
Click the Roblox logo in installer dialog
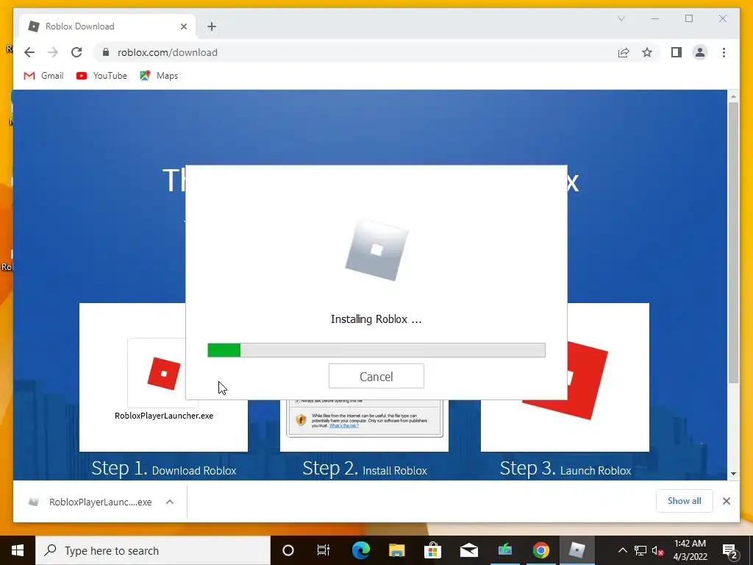tap(376, 249)
